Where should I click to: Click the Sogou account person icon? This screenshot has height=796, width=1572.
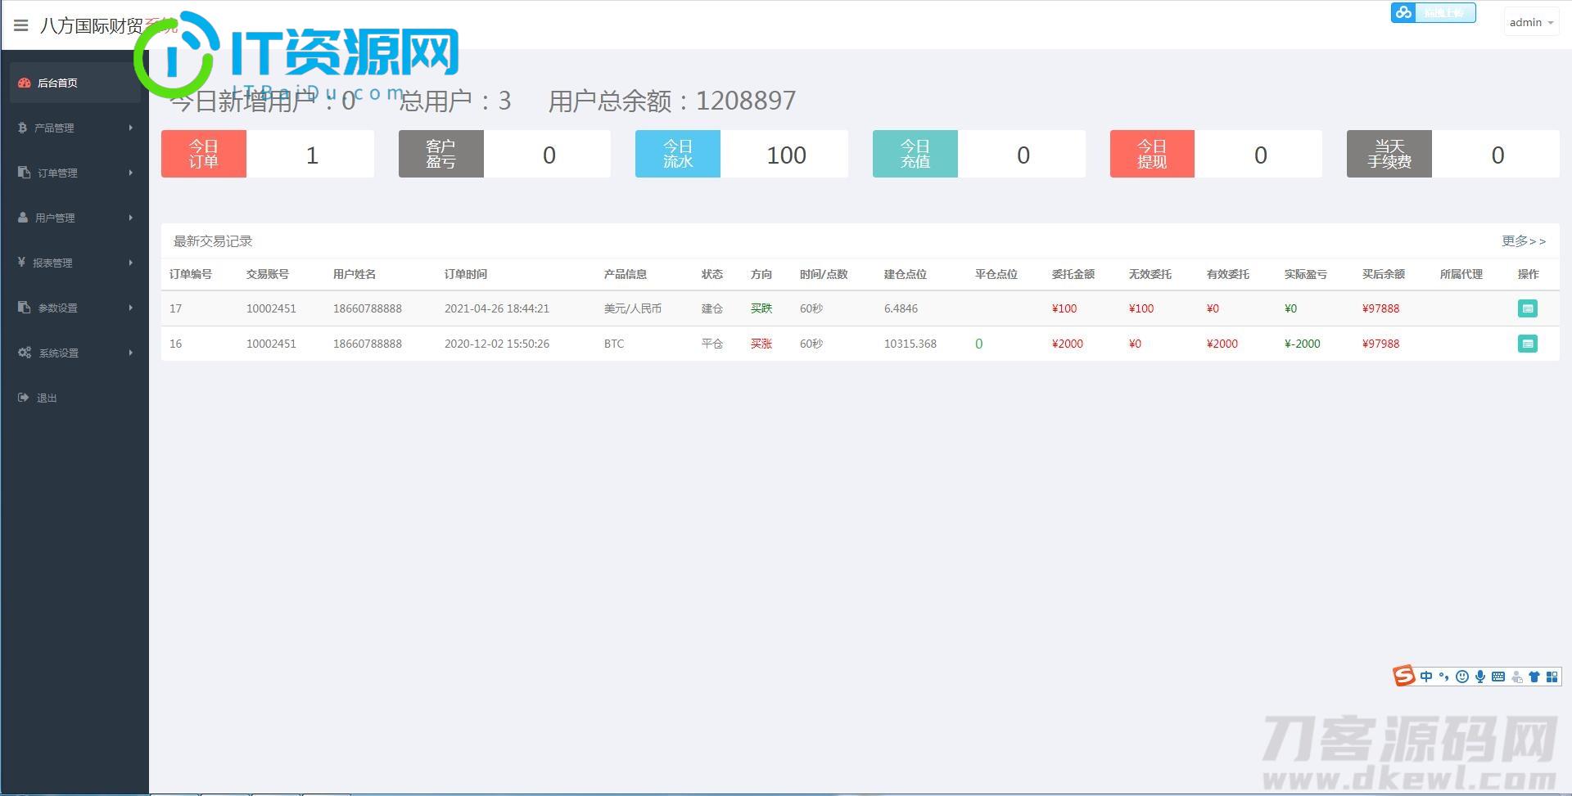[1516, 677]
